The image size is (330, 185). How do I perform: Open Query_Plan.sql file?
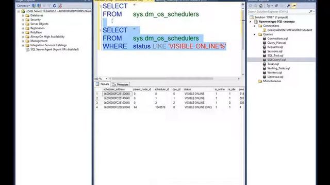pyautogui.click(x=276, y=43)
